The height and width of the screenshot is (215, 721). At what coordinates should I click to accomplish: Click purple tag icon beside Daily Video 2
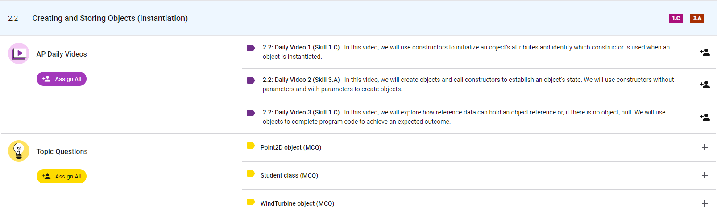coord(251,81)
